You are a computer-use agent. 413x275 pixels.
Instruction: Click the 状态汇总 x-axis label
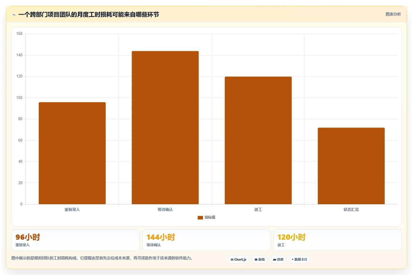point(351,209)
